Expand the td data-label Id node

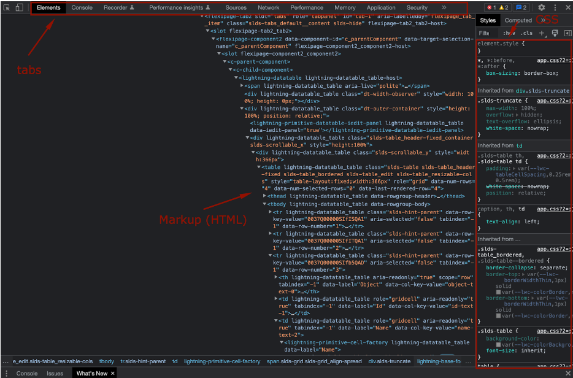point(276,299)
